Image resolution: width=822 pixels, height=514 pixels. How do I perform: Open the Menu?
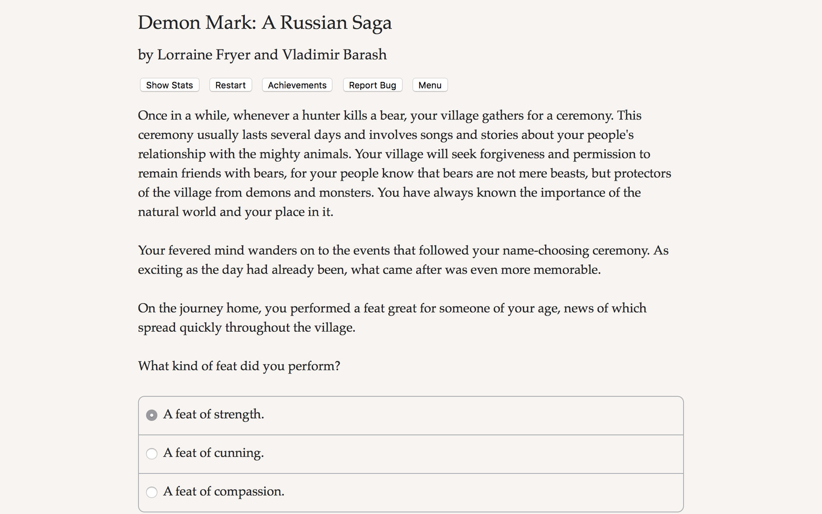pos(430,85)
